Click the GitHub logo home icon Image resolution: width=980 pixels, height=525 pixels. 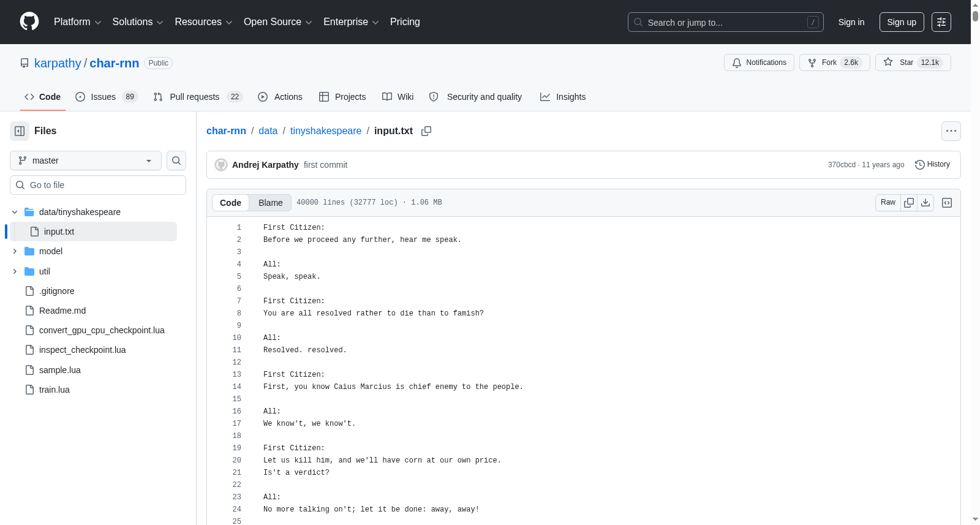coord(29,21)
